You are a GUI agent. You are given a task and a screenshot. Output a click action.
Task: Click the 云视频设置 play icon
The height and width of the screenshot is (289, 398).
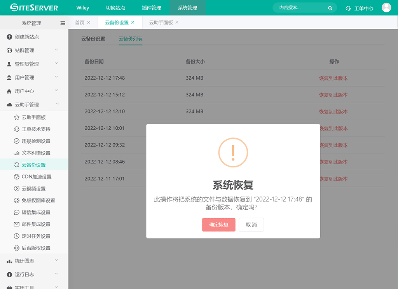[17, 189]
